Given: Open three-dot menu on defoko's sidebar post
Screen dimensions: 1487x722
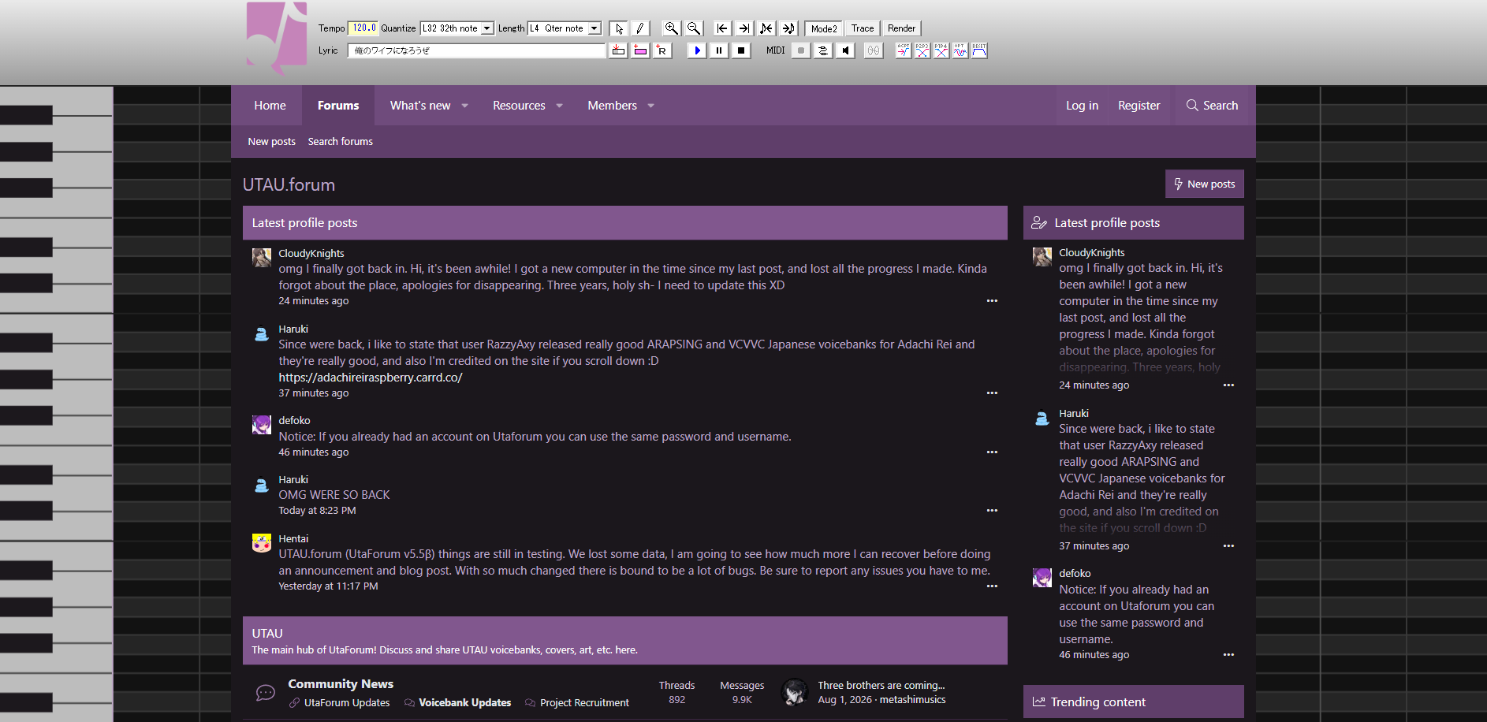Looking at the screenshot, I should 1228,655.
